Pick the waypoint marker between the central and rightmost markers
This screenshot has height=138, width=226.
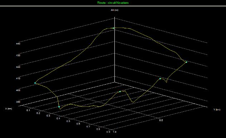click(x=160, y=78)
